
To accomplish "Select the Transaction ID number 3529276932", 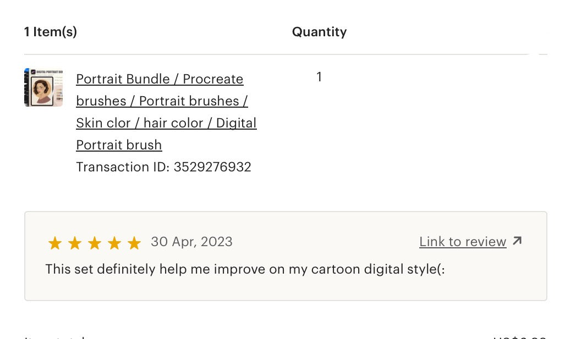I will tap(212, 167).
